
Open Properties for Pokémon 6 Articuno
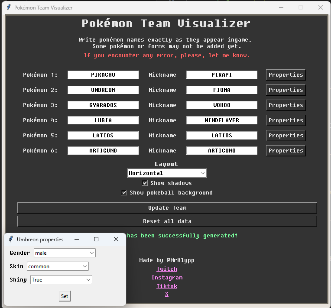pyautogui.click(x=286, y=150)
